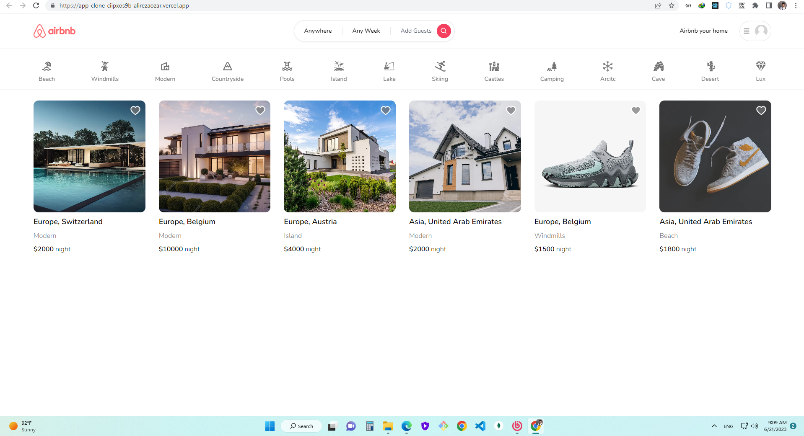Favorite the Europe, Austria listing heart

pos(385,110)
